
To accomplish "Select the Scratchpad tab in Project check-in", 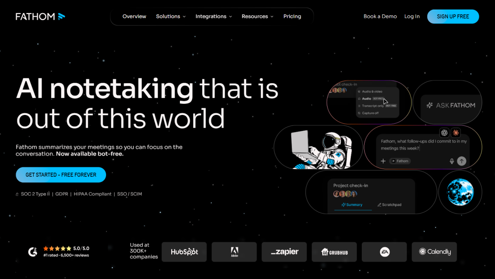I will (389, 205).
